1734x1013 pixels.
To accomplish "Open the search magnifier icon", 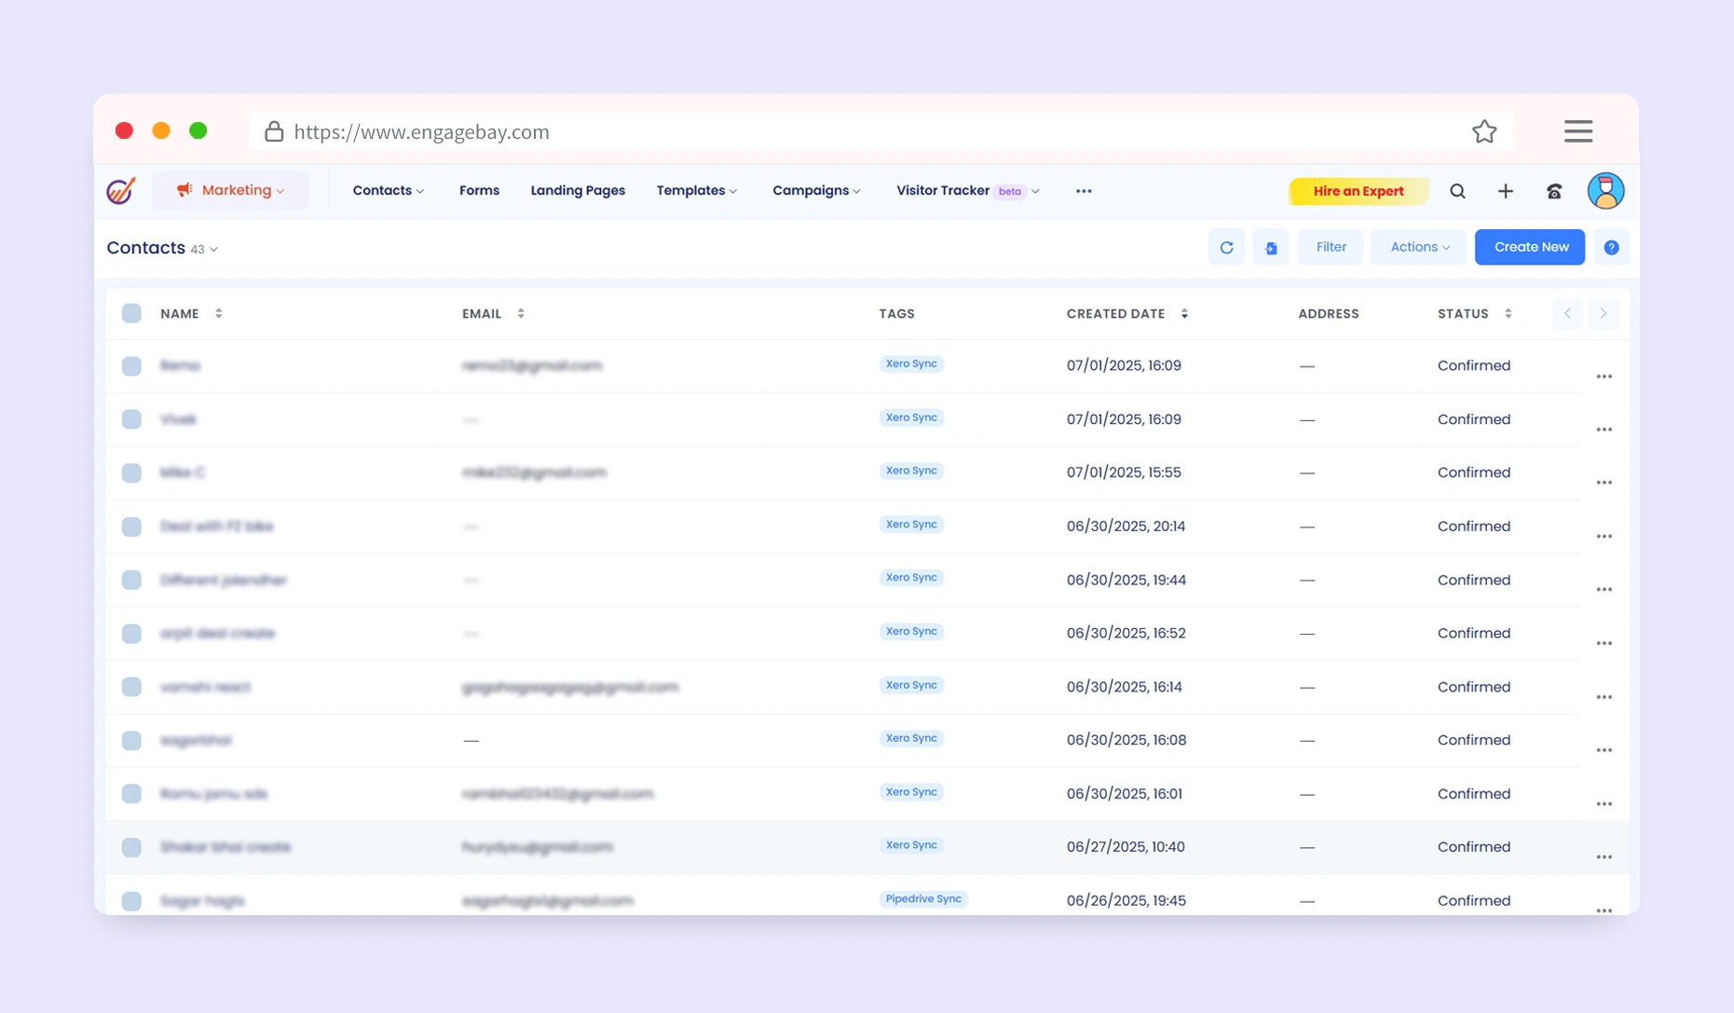I will 1457,191.
